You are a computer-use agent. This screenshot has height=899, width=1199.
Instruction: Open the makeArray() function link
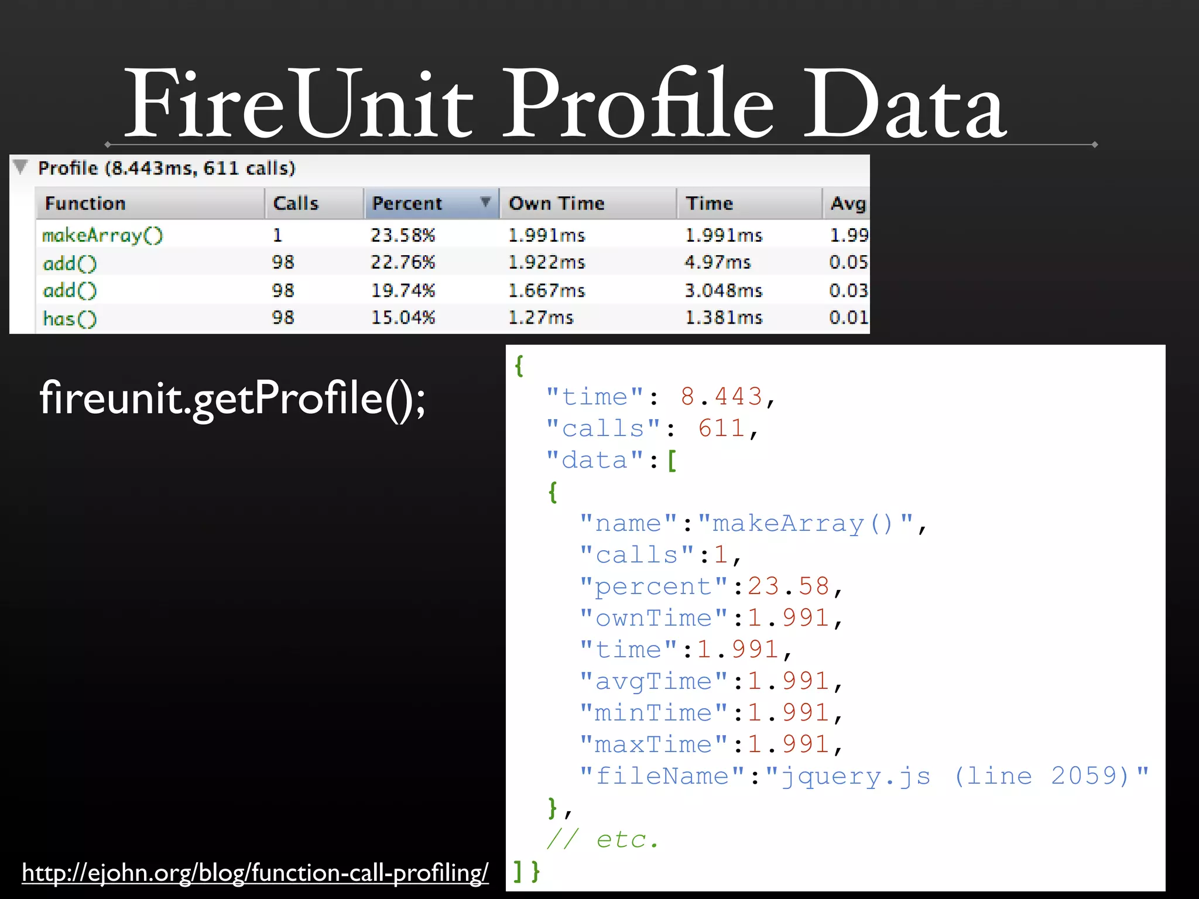tap(102, 235)
